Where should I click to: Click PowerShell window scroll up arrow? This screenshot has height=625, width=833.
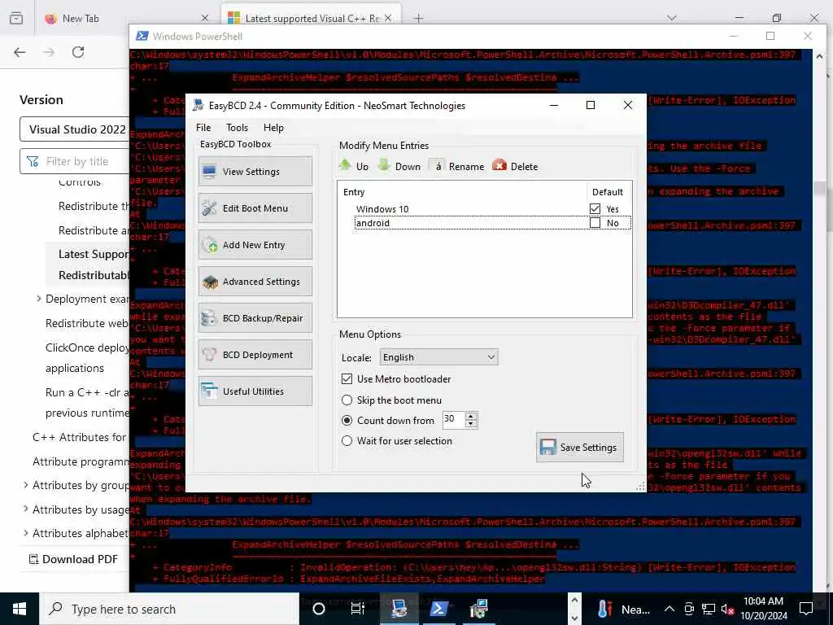coord(819,56)
